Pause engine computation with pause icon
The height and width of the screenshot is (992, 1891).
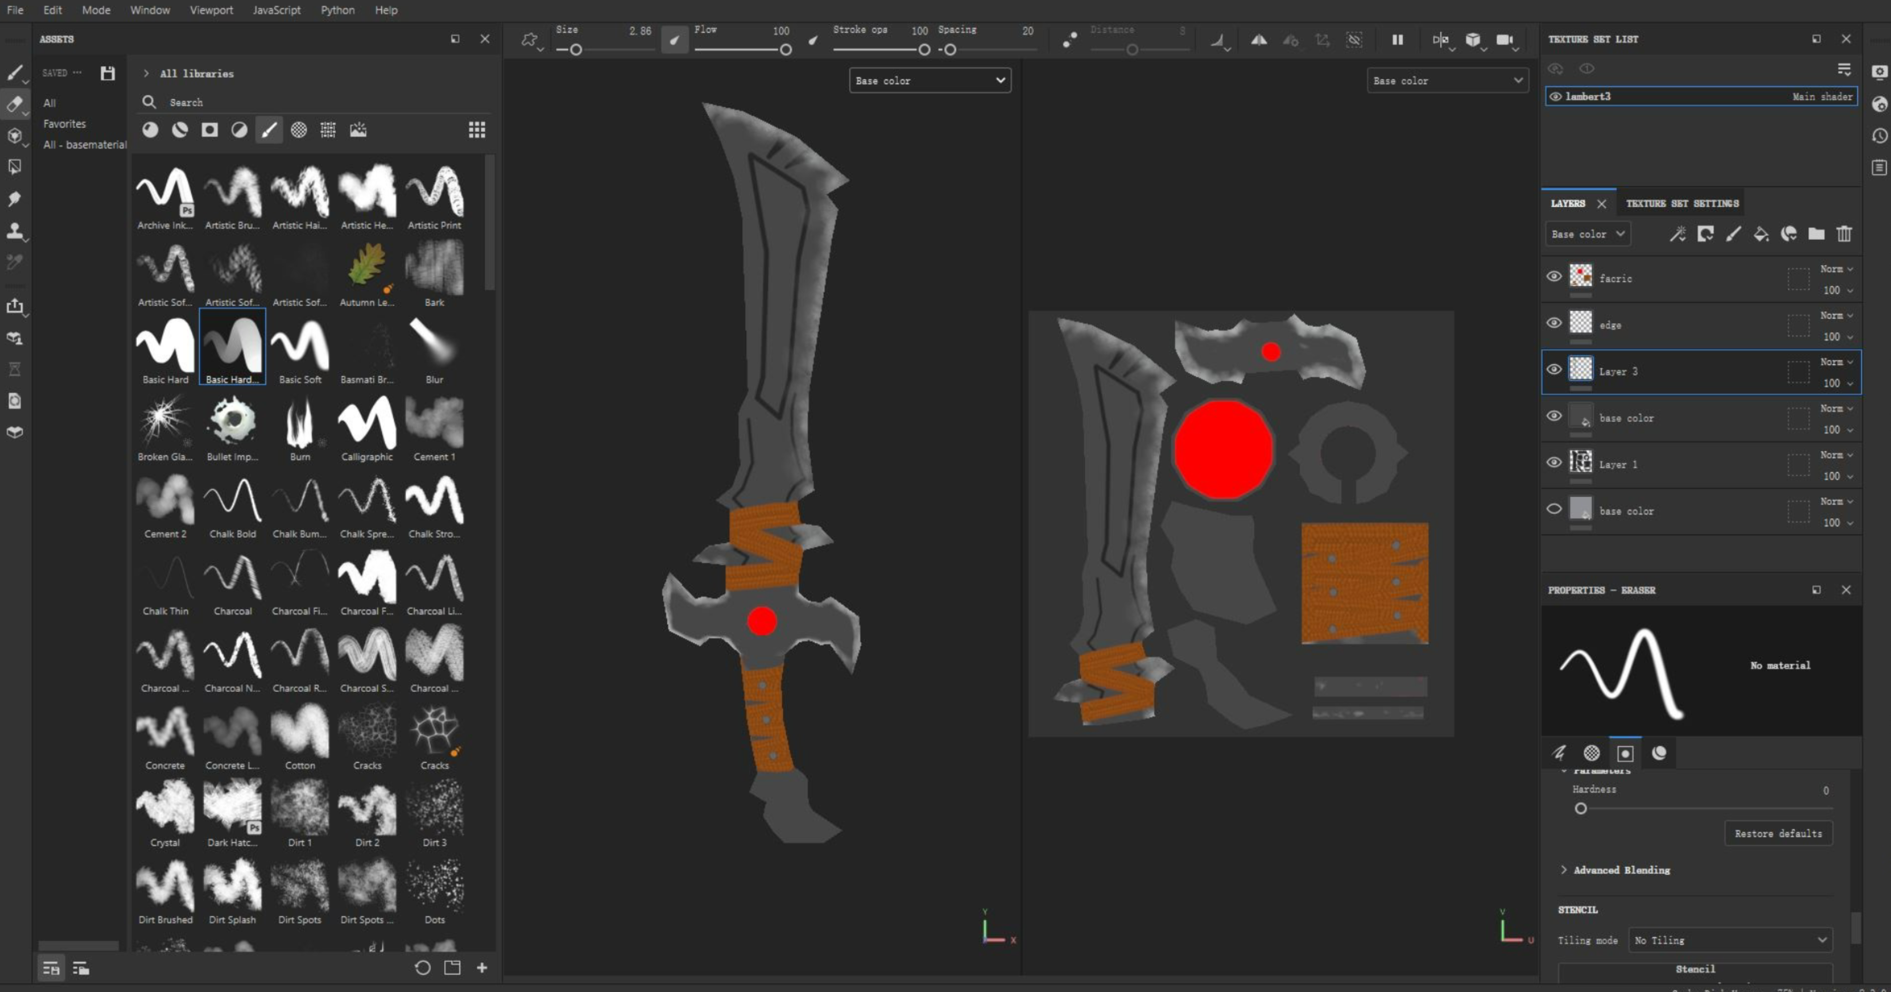(1397, 40)
